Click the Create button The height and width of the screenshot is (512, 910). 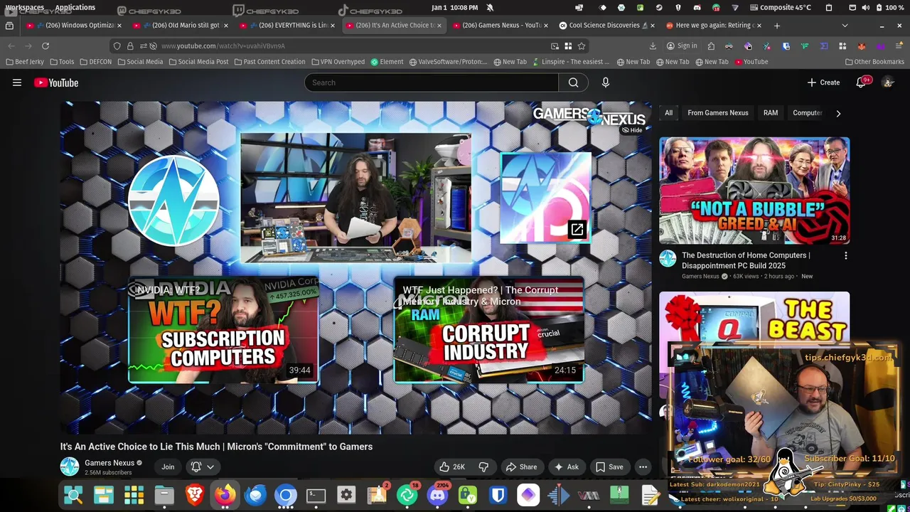tap(823, 82)
